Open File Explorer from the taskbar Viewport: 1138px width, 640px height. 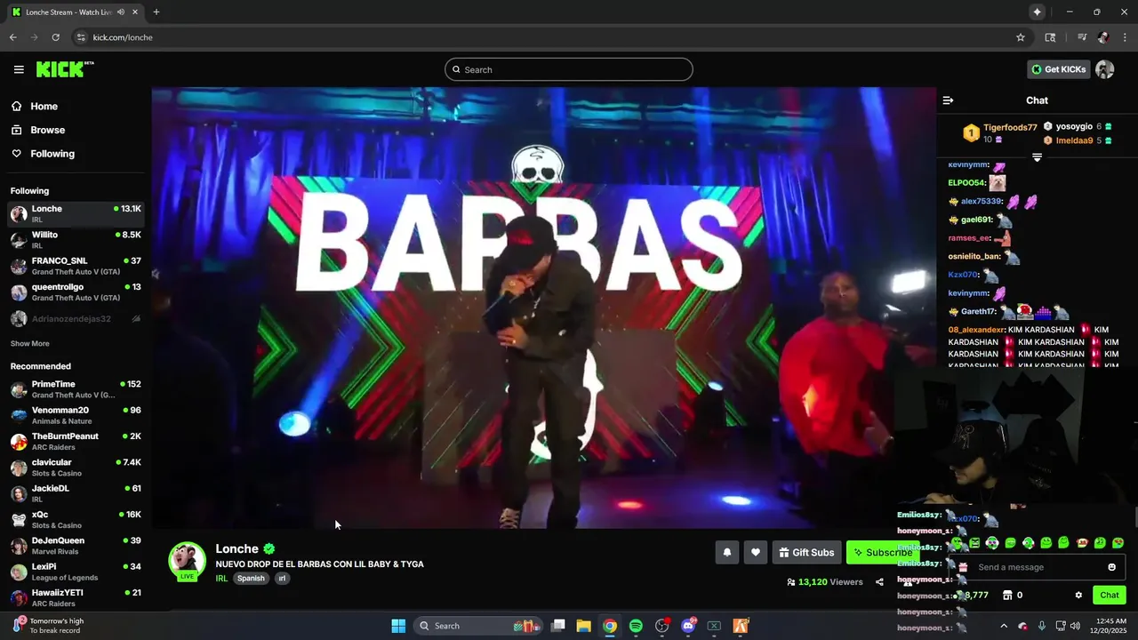coord(583,626)
